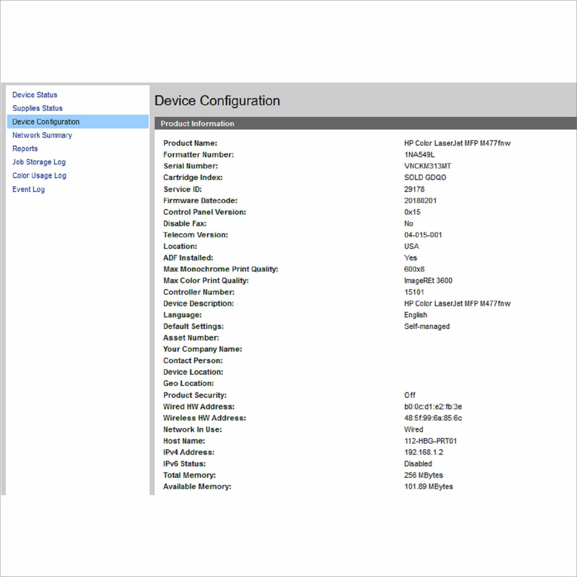Open the Job Storage Log
The image size is (577, 577).
(x=39, y=162)
